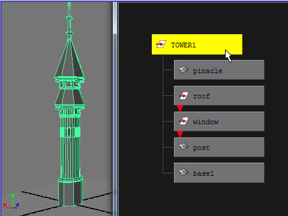Click the 'base1' label text

point(203,173)
